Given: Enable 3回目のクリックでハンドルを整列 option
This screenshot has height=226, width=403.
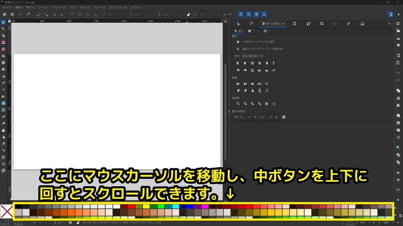Looking at the screenshot, I should 237,42.
